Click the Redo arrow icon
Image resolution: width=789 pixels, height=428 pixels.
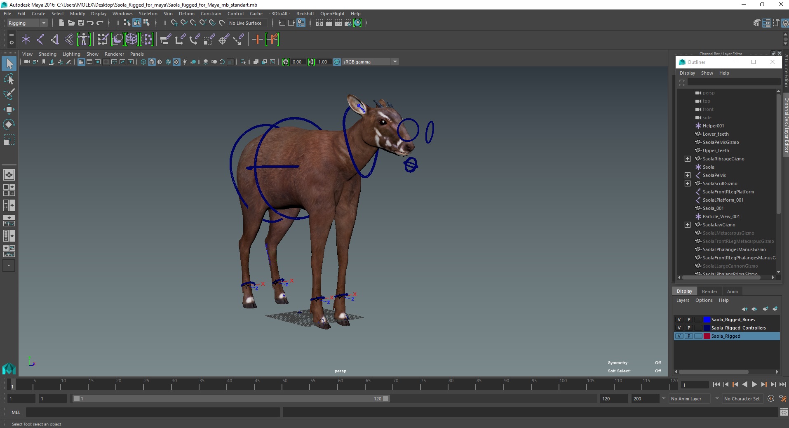click(100, 23)
